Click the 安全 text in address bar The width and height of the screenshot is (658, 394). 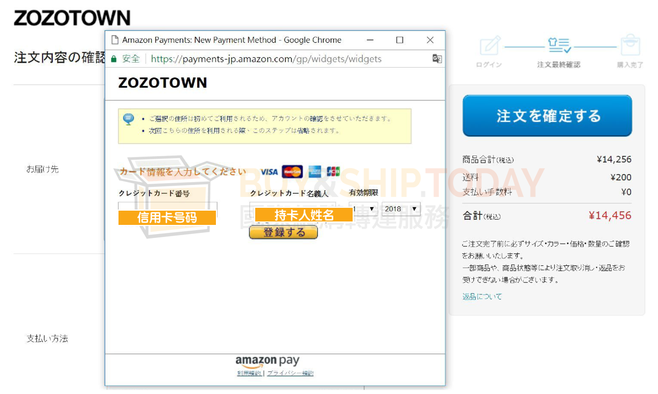tap(131, 59)
